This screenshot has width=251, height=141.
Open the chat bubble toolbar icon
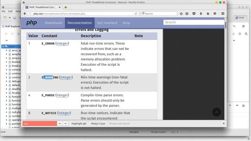pos(215,14)
